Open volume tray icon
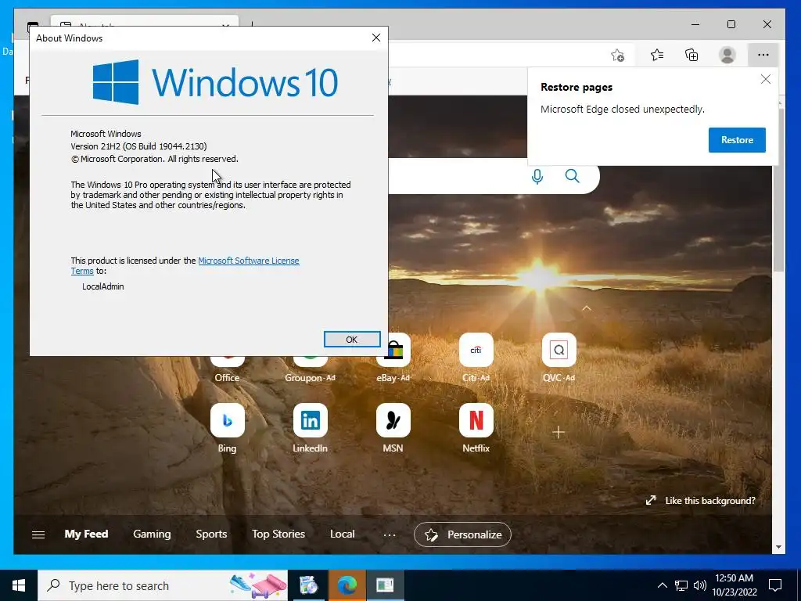This screenshot has height=601, width=801. [700, 585]
